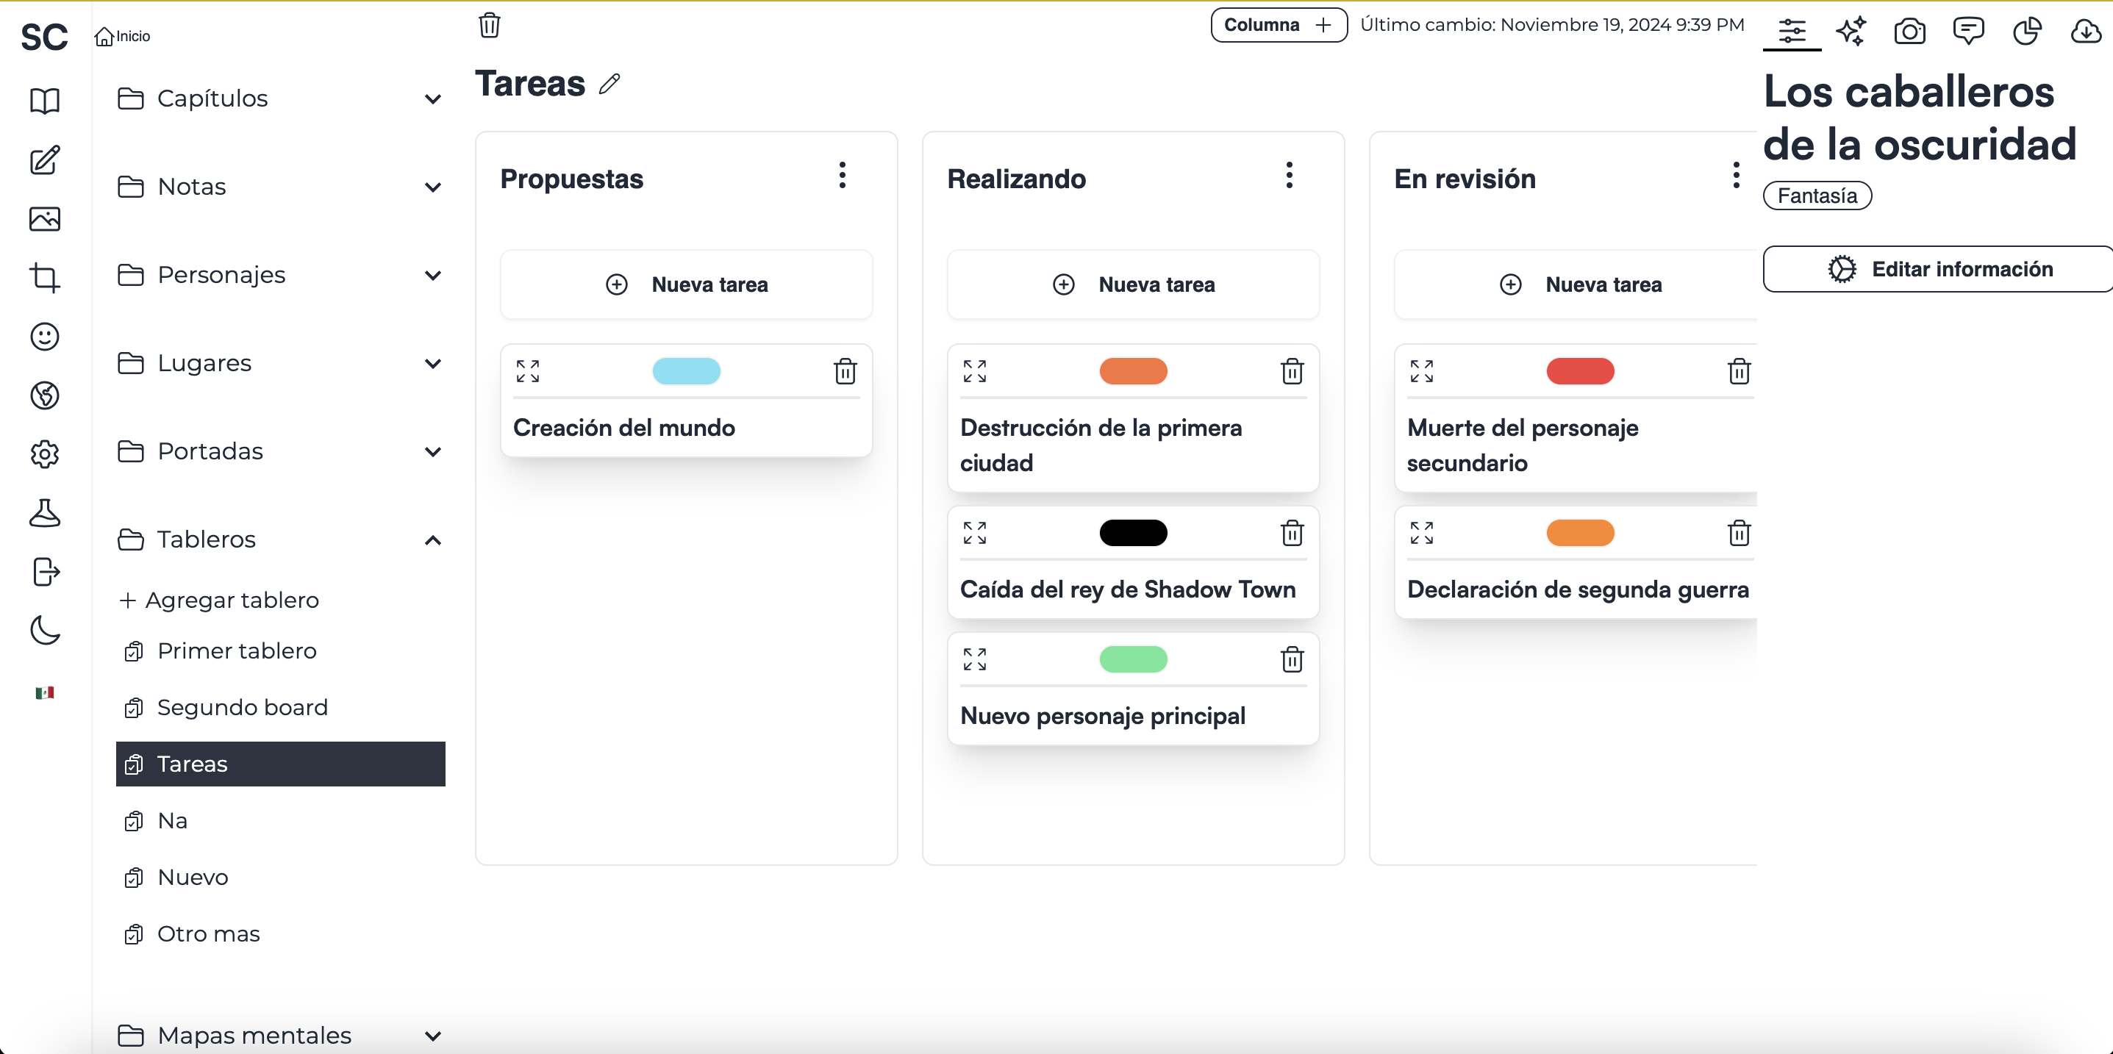Image resolution: width=2113 pixels, height=1054 pixels.
Task: Open the camera tab icon
Action: pyautogui.click(x=1909, y=31)
